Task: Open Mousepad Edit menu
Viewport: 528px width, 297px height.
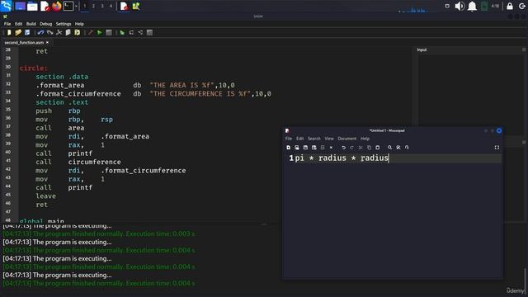Action: (299, 139)
